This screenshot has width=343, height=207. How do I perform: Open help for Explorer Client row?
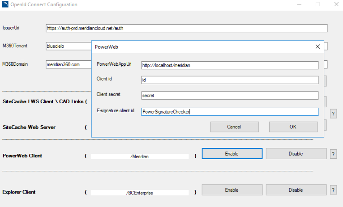333,190
